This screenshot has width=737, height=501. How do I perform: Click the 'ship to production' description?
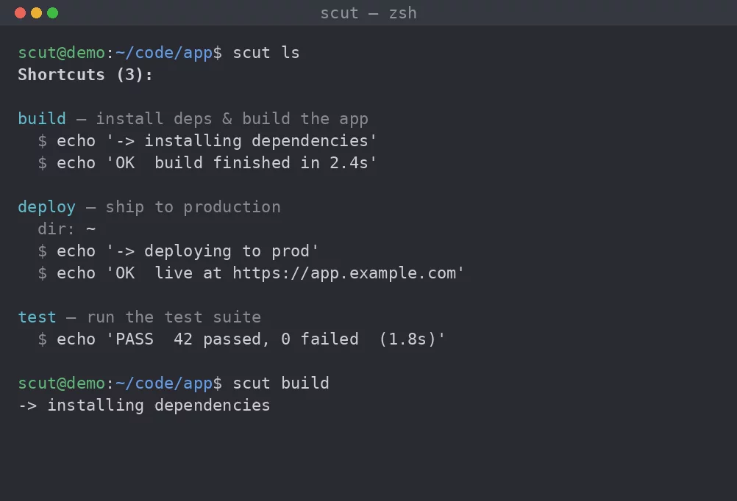(193, 208)
